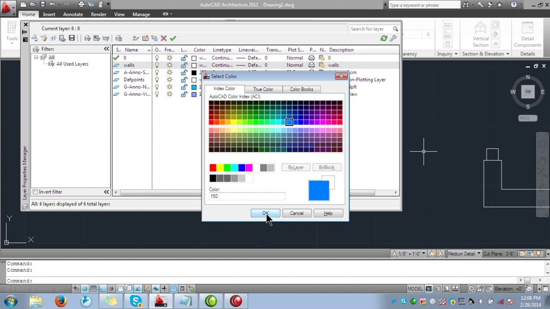Toggle the lock icon for the walls layer
550x309 pixels.
click(x=184, y=65)
